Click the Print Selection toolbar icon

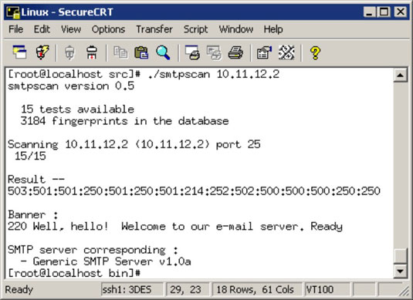tap(214, 52)
